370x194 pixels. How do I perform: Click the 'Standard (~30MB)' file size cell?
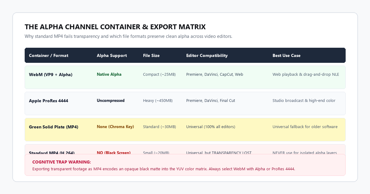coord(159,127)
